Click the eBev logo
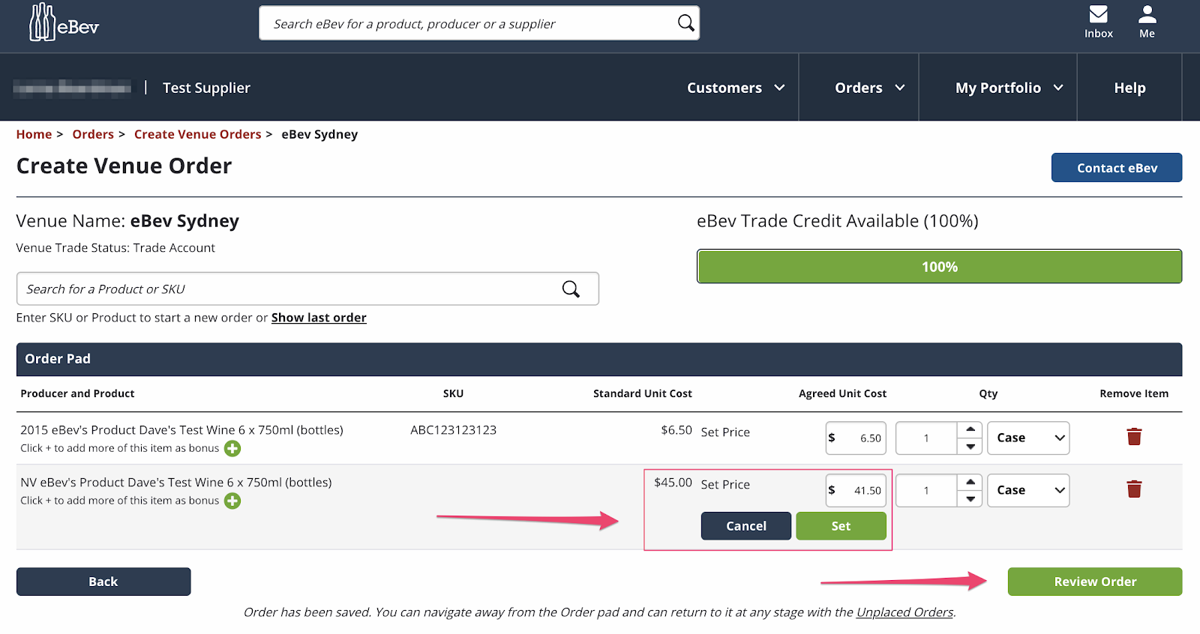 click(x=64, y=22)
